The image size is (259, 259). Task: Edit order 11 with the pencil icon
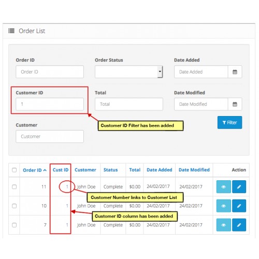(239, 186)
